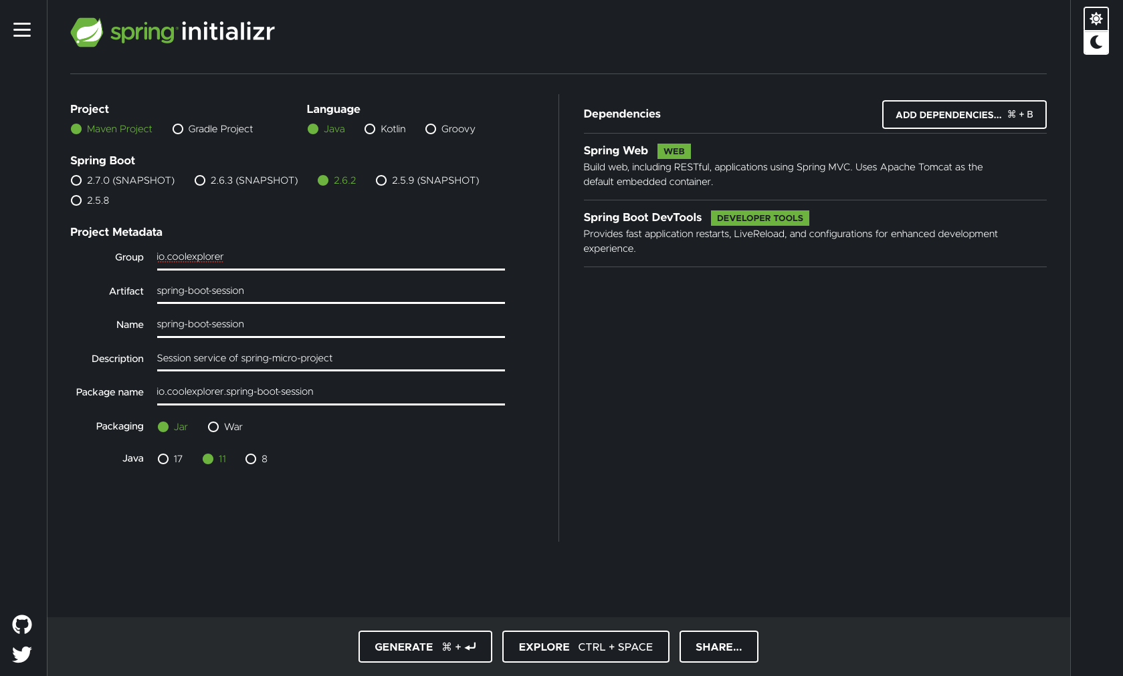
Task: Click the DEVELOPER TOOLS category tag
Action: (760, 218)
